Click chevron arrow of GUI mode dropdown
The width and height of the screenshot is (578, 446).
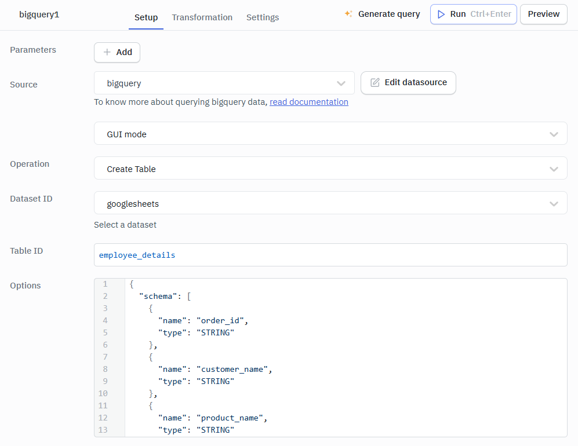[x=554, y=134]
